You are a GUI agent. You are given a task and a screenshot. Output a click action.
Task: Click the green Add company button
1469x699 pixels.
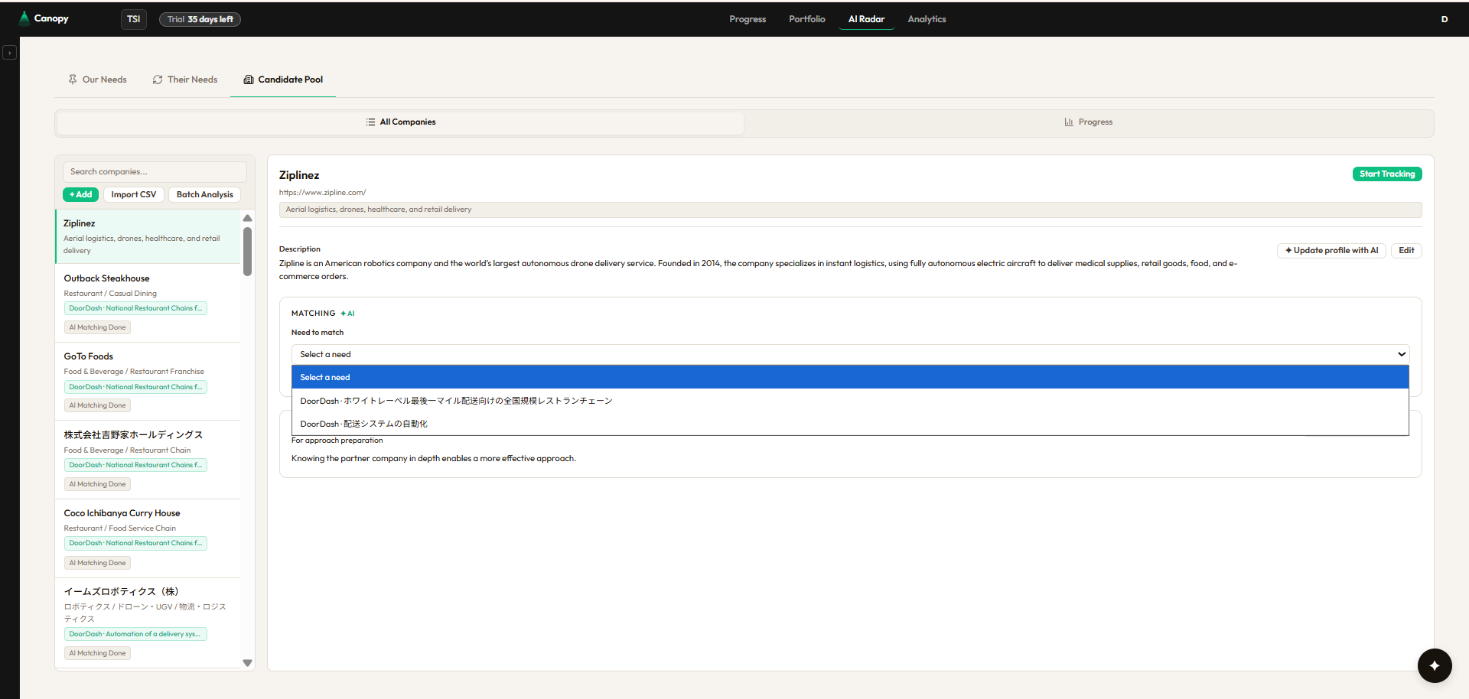click(x=80, y=195)
